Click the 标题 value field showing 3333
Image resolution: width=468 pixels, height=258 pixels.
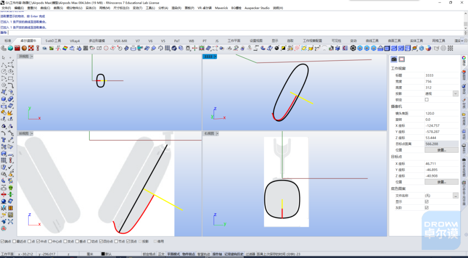tap(442, 75)
